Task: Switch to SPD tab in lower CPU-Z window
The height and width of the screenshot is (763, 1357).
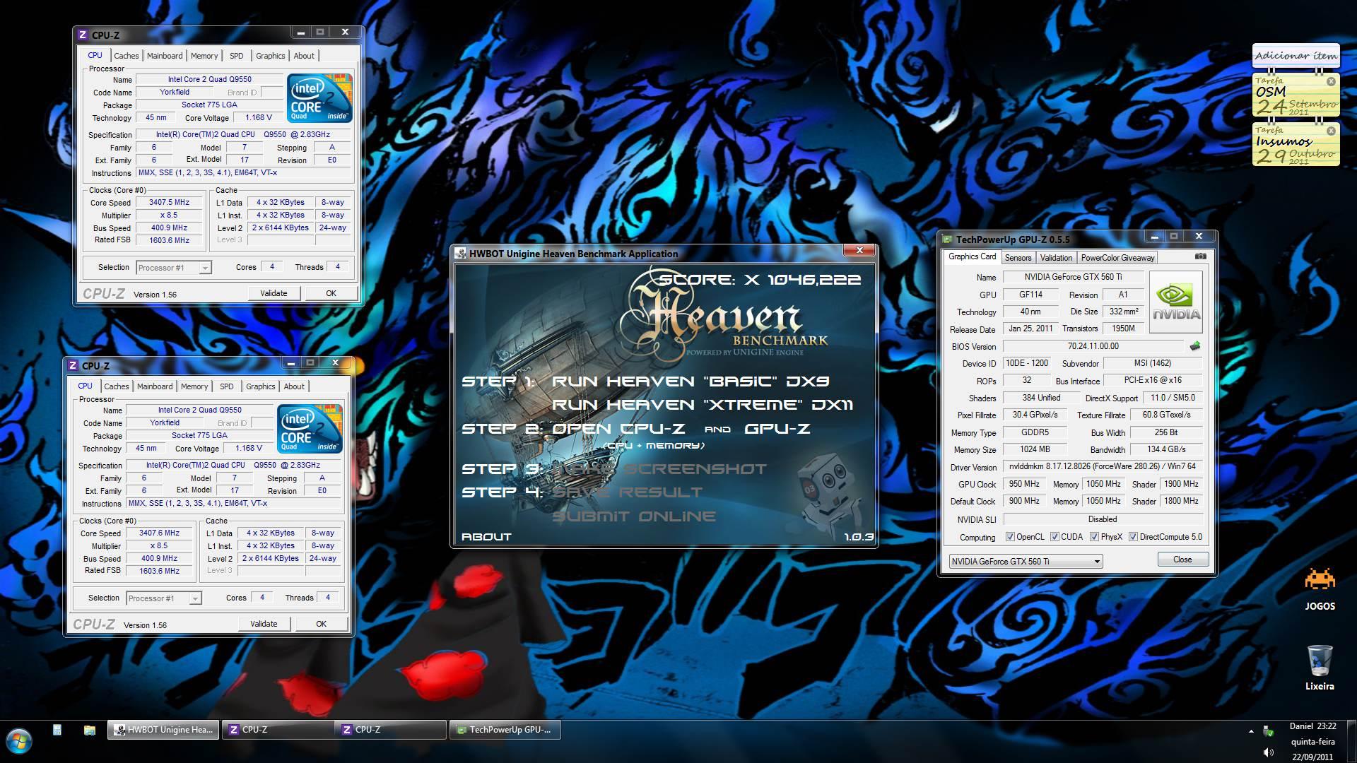Action: [x=226, y=386]
